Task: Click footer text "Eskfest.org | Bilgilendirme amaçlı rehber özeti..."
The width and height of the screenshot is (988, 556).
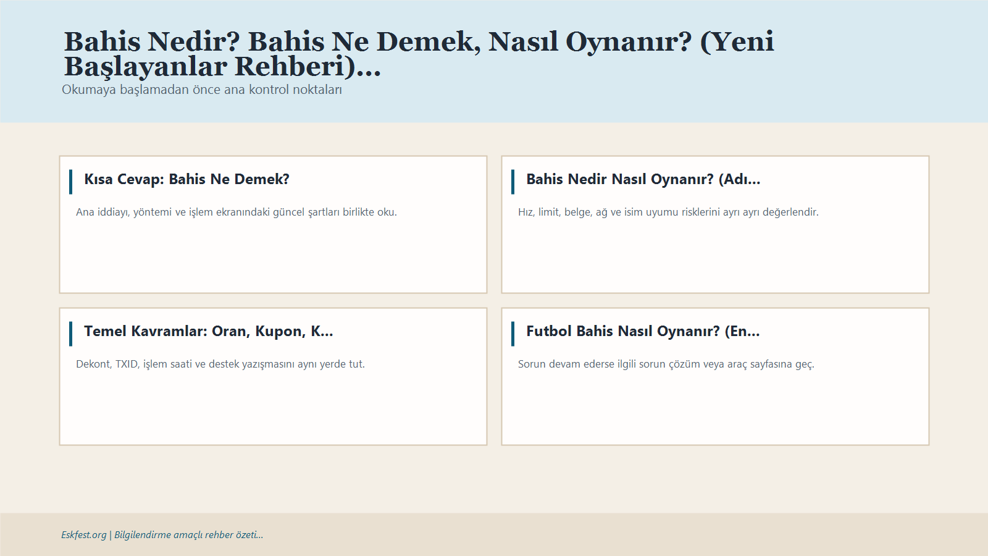Action: click(x=162, y=535)
